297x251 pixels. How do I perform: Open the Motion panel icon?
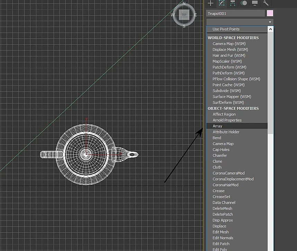(x=244, y=3)
